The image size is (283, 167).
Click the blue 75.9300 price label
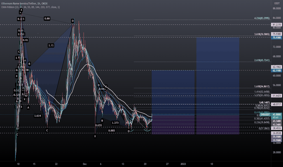click(x=277, y=38)
